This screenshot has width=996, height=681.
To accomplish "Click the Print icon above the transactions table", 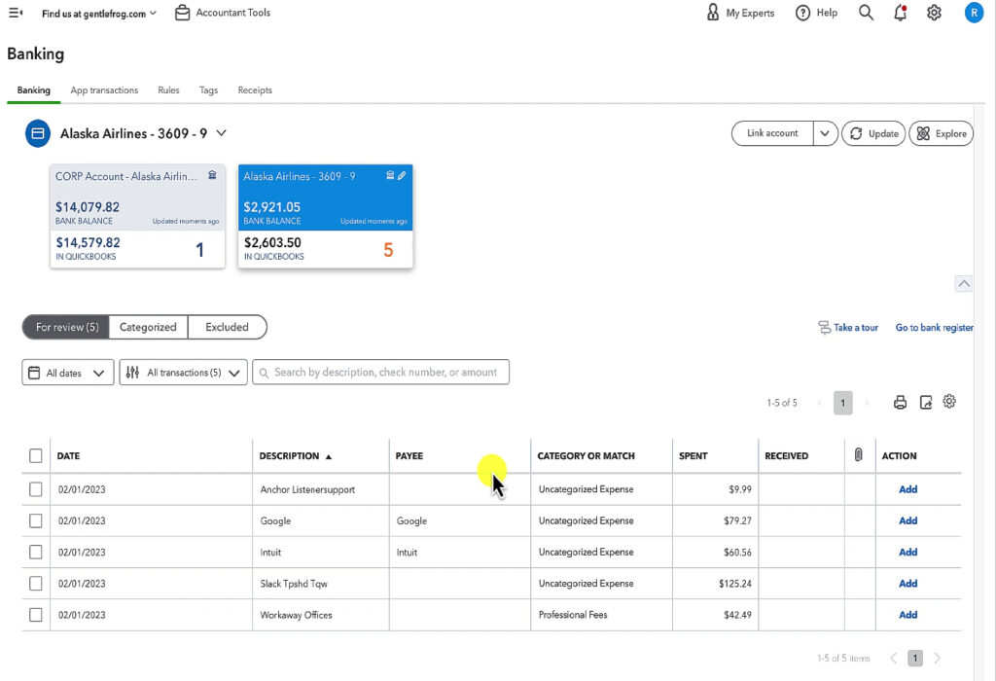I will 900,402.
